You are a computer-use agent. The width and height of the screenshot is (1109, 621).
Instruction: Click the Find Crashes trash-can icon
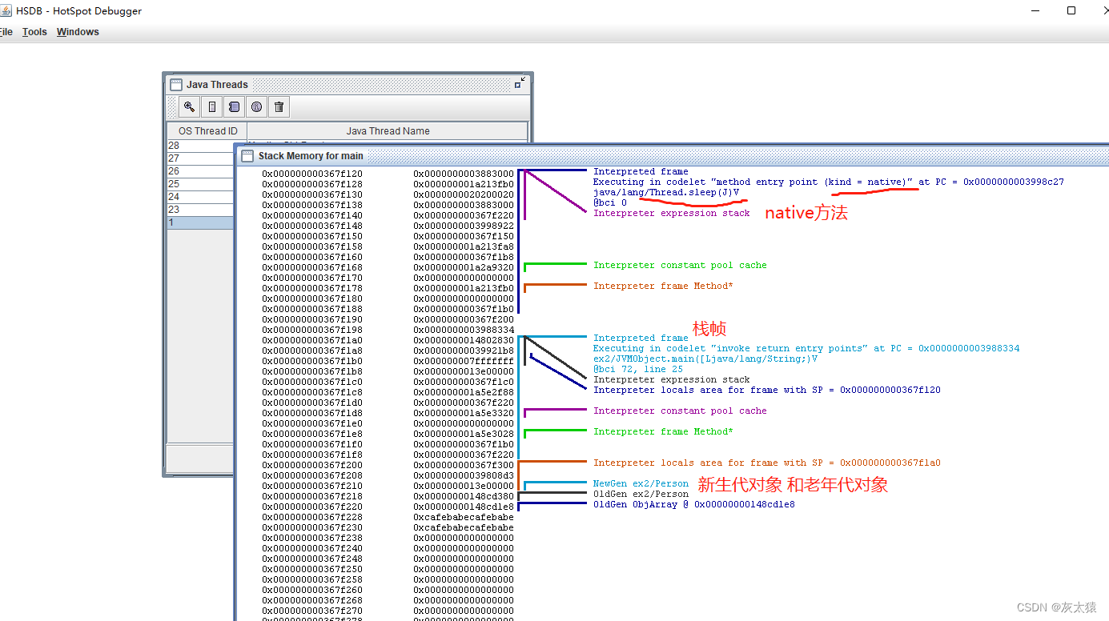coord(279,106)
